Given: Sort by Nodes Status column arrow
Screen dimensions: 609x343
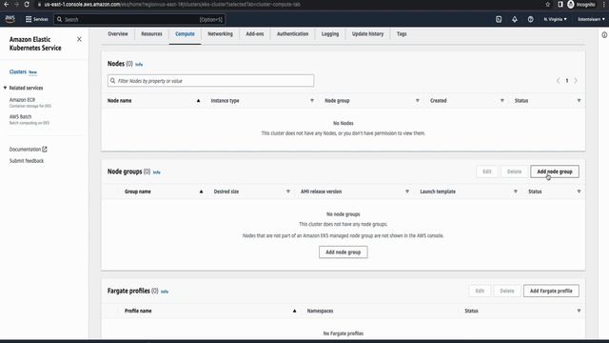Looking at the screenshot, I should [579, 101].
